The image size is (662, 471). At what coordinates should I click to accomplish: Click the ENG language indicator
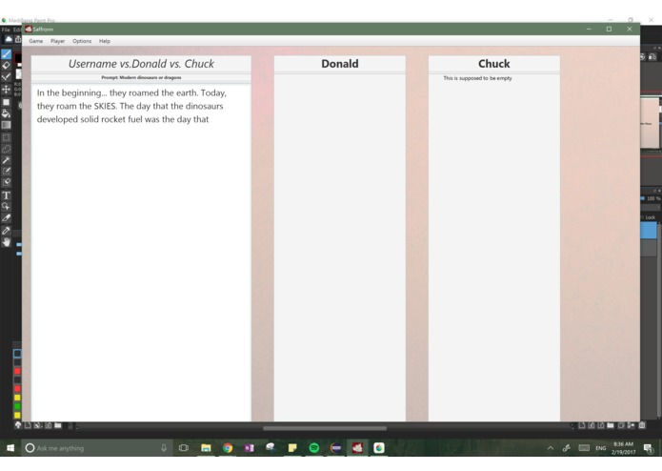pos(601,448)
